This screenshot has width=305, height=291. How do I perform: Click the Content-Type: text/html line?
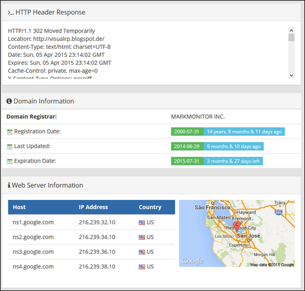point(59,47)
